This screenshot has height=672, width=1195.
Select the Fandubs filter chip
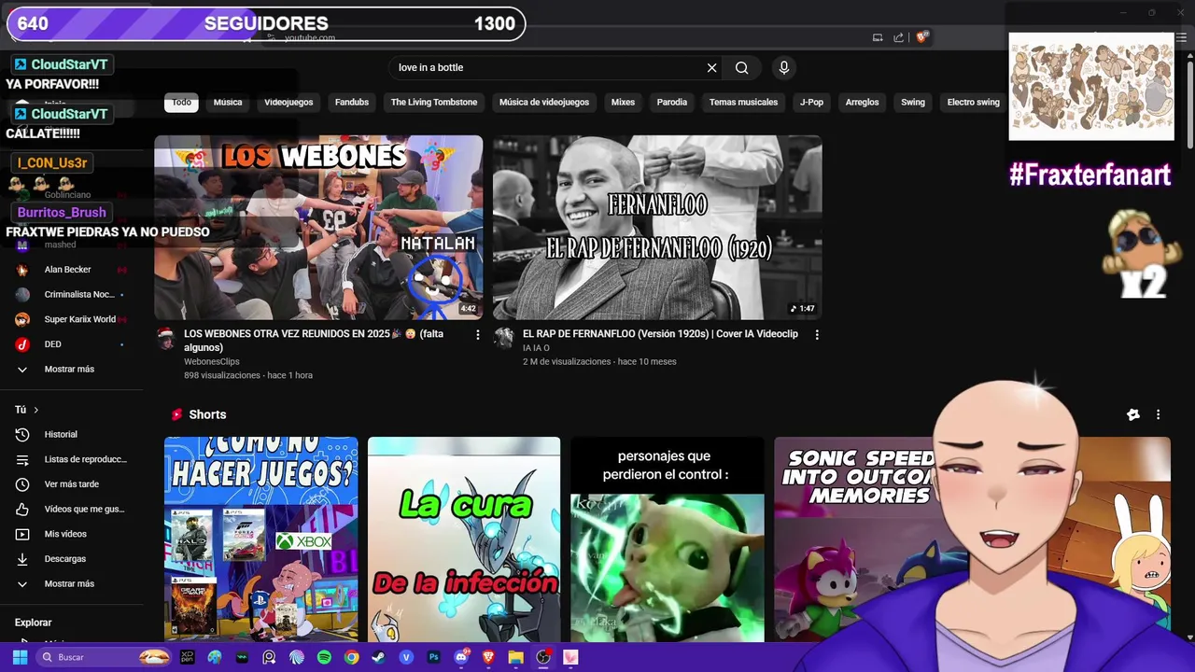[352, 103]
